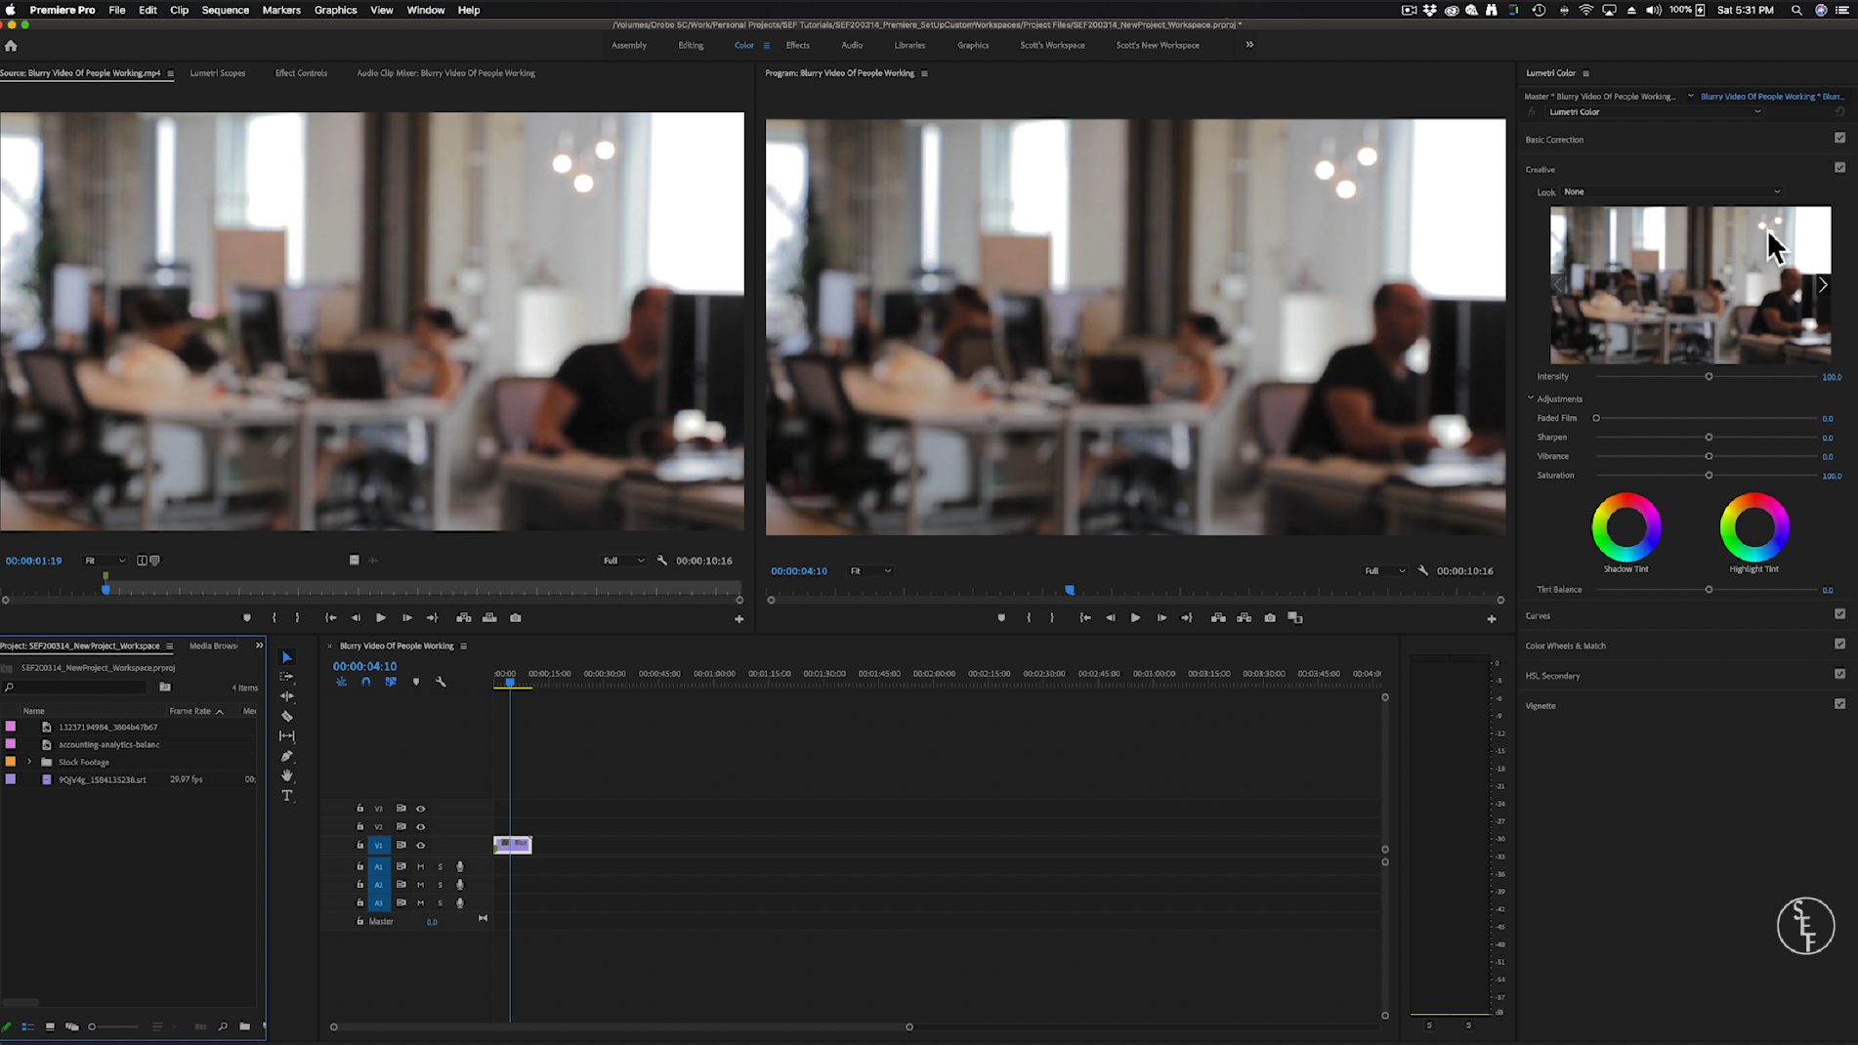1858x1045 pixels.
Task: Switch to the Effects workspace tab
Action: coord(797,45)
